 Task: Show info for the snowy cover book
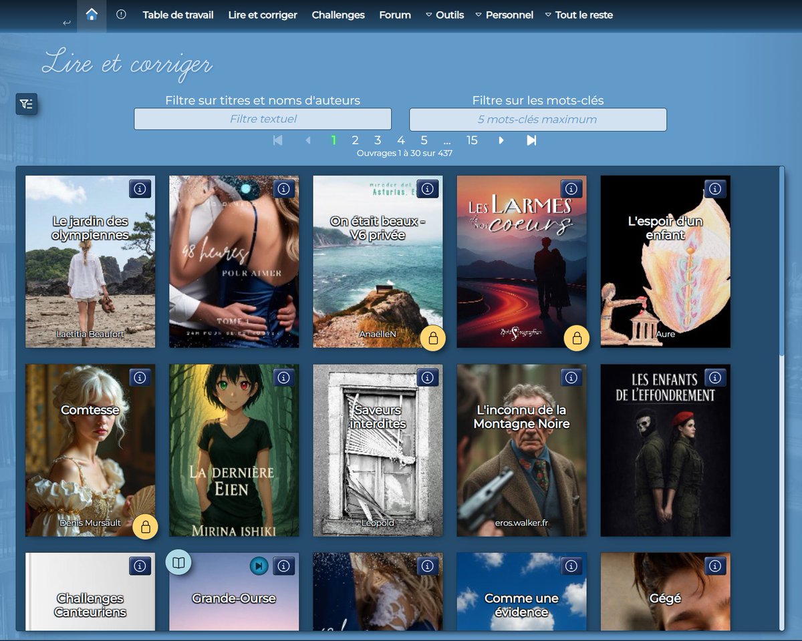(428, 566)
